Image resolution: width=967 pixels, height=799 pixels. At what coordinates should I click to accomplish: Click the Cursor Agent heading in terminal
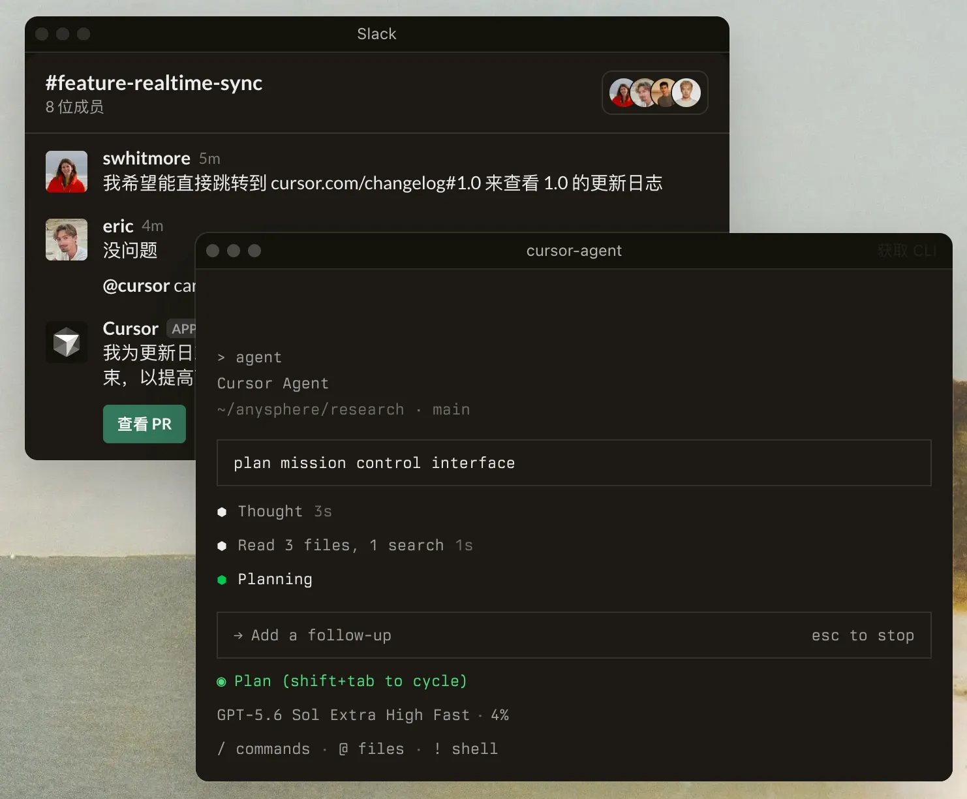[x=273, y=383]
